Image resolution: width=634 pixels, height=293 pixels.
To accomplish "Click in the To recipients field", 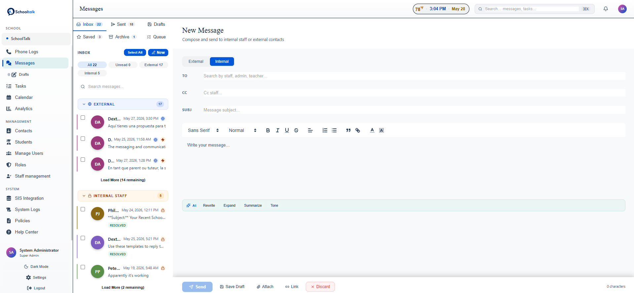I will pyautogui.click(x=414, y=76).
